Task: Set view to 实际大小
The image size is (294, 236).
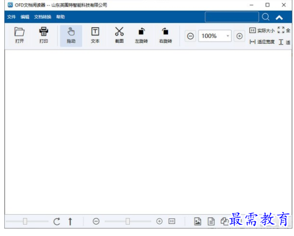Action: [262, 30]
